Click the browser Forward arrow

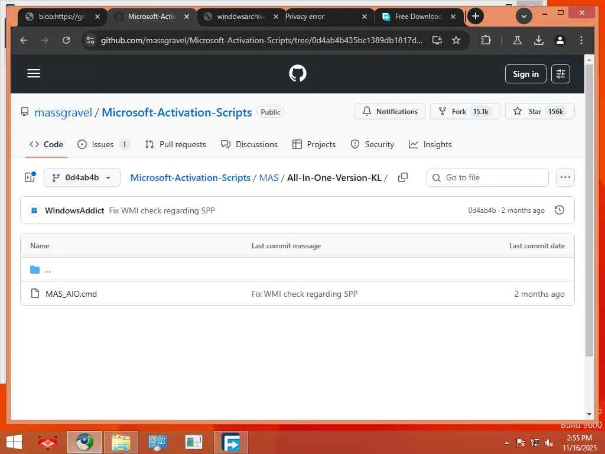pyautogui.click(x=45, y=40)
